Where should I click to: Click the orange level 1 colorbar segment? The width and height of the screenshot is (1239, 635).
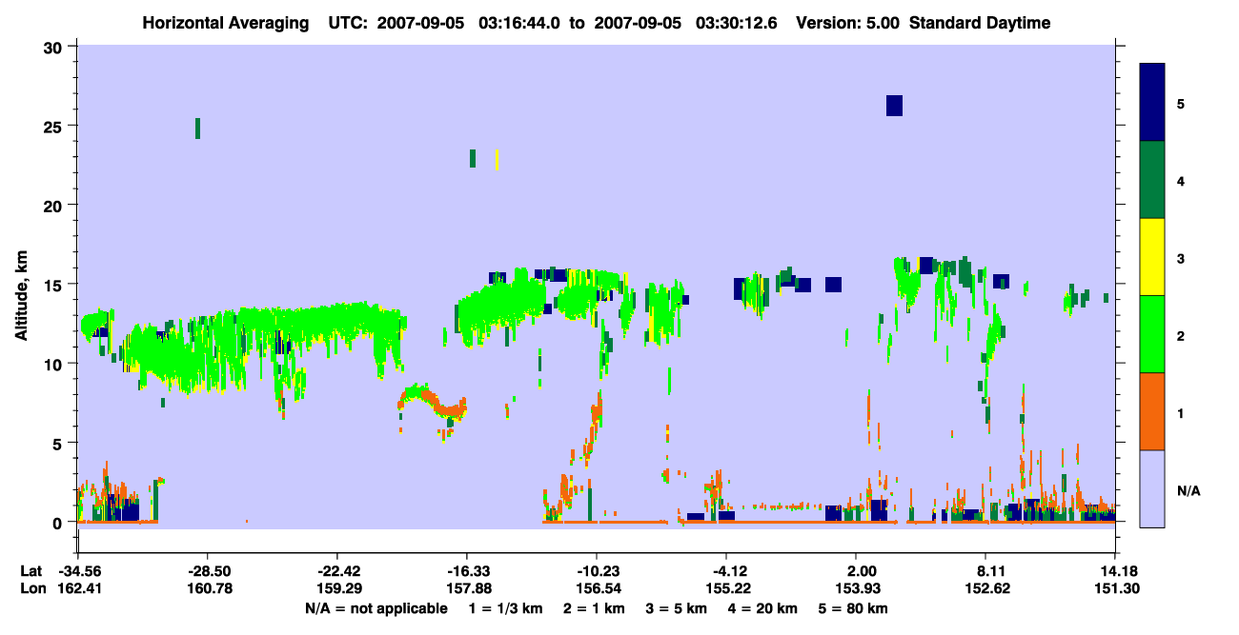(x=1152, y=411)
